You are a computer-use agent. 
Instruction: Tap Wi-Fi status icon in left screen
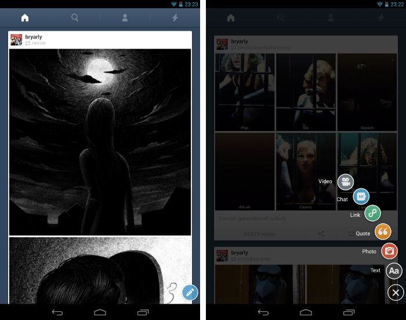click(x=174, y=4)
